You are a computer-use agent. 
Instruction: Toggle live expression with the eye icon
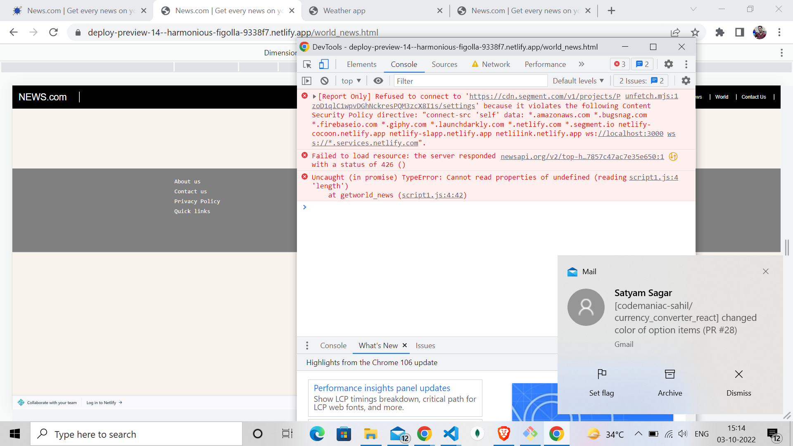click(378, 81)
